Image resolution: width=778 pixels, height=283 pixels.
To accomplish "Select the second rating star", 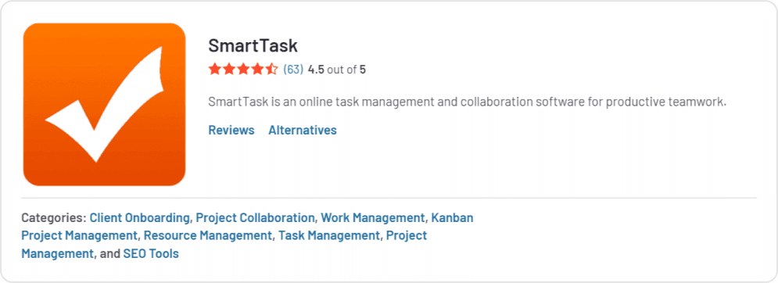I will click(229, 69).
